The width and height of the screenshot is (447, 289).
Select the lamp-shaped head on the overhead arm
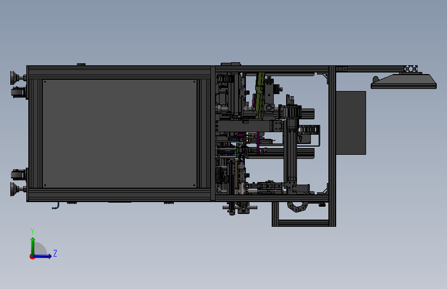(404, 81)
